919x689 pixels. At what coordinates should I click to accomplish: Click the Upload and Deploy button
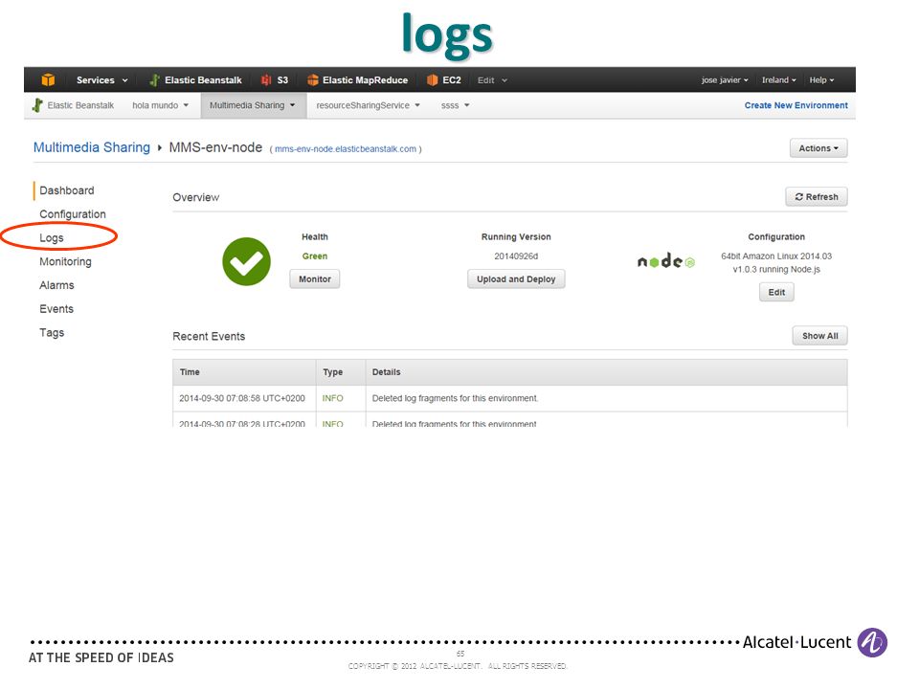pos(516,278)
